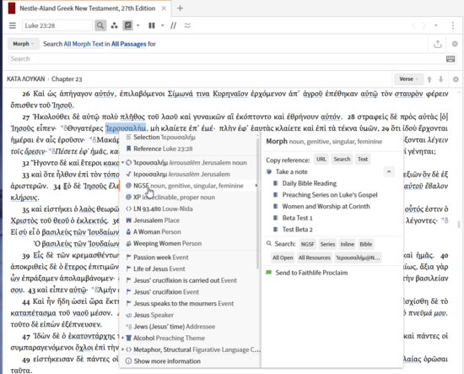
Task: Open the visual filters dropdown arrow
Action: [x=138, y=25]
